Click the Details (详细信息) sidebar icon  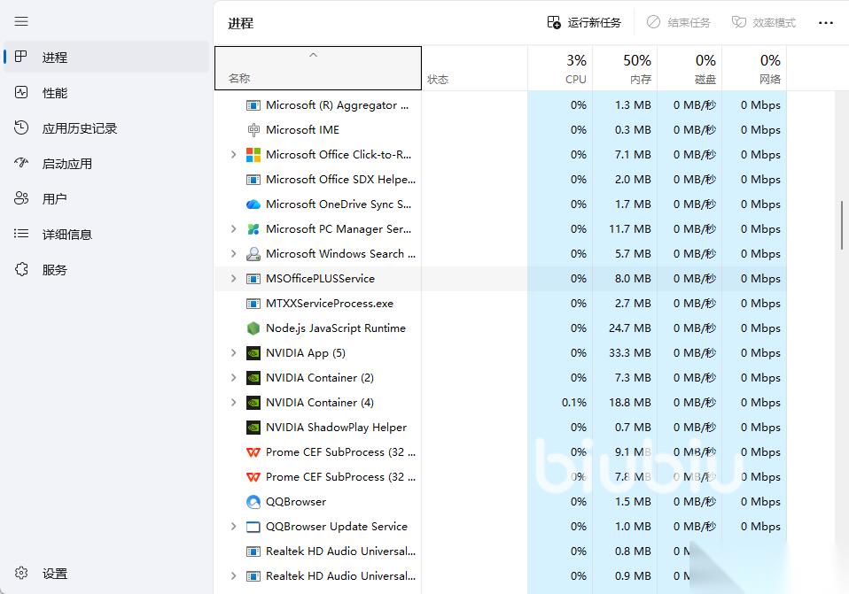(21, 234)
